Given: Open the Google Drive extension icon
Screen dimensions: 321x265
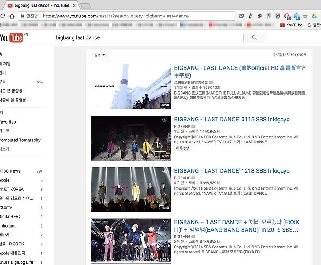Looking at the screenshot, I should click(x=314, y=16).
